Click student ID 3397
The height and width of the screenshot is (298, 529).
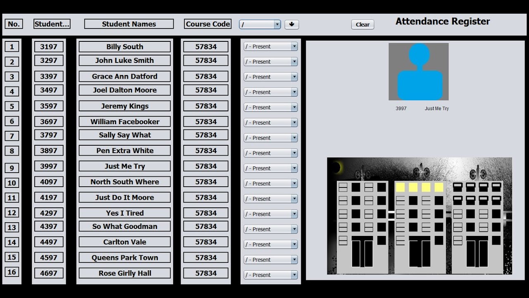pyautogui.click(x=48, y=77)
